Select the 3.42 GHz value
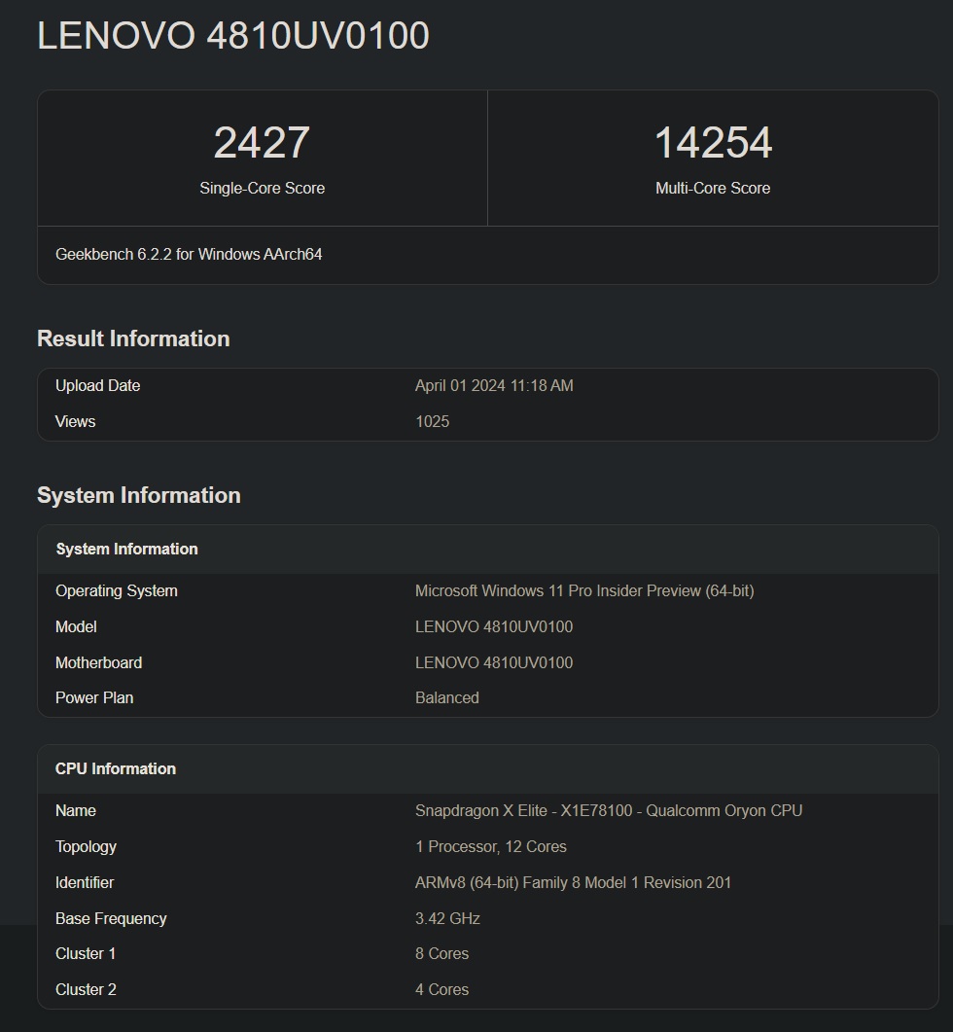953x1032 pixels. coord(447,919)
